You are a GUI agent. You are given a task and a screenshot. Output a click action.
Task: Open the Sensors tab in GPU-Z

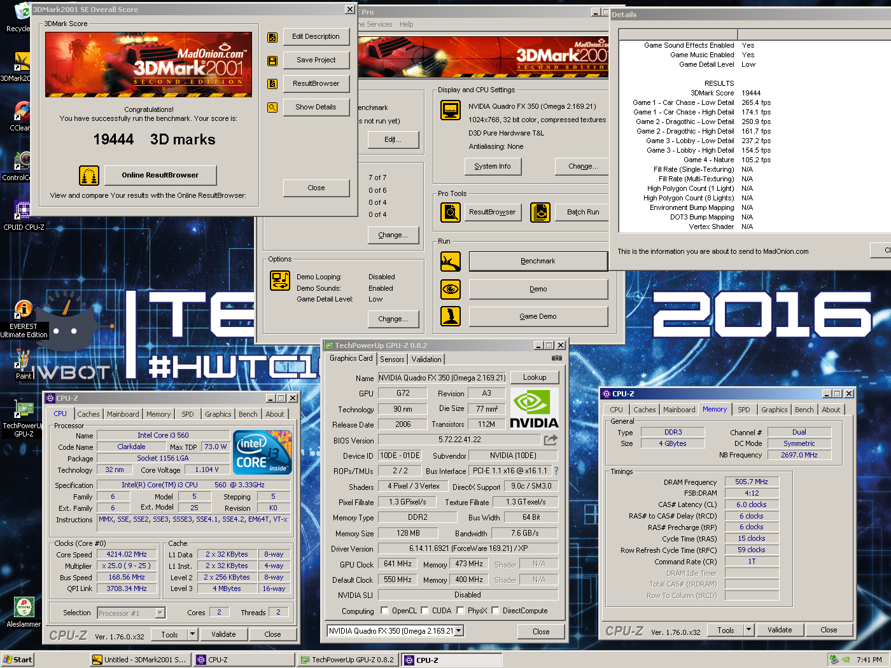[392, 359]
